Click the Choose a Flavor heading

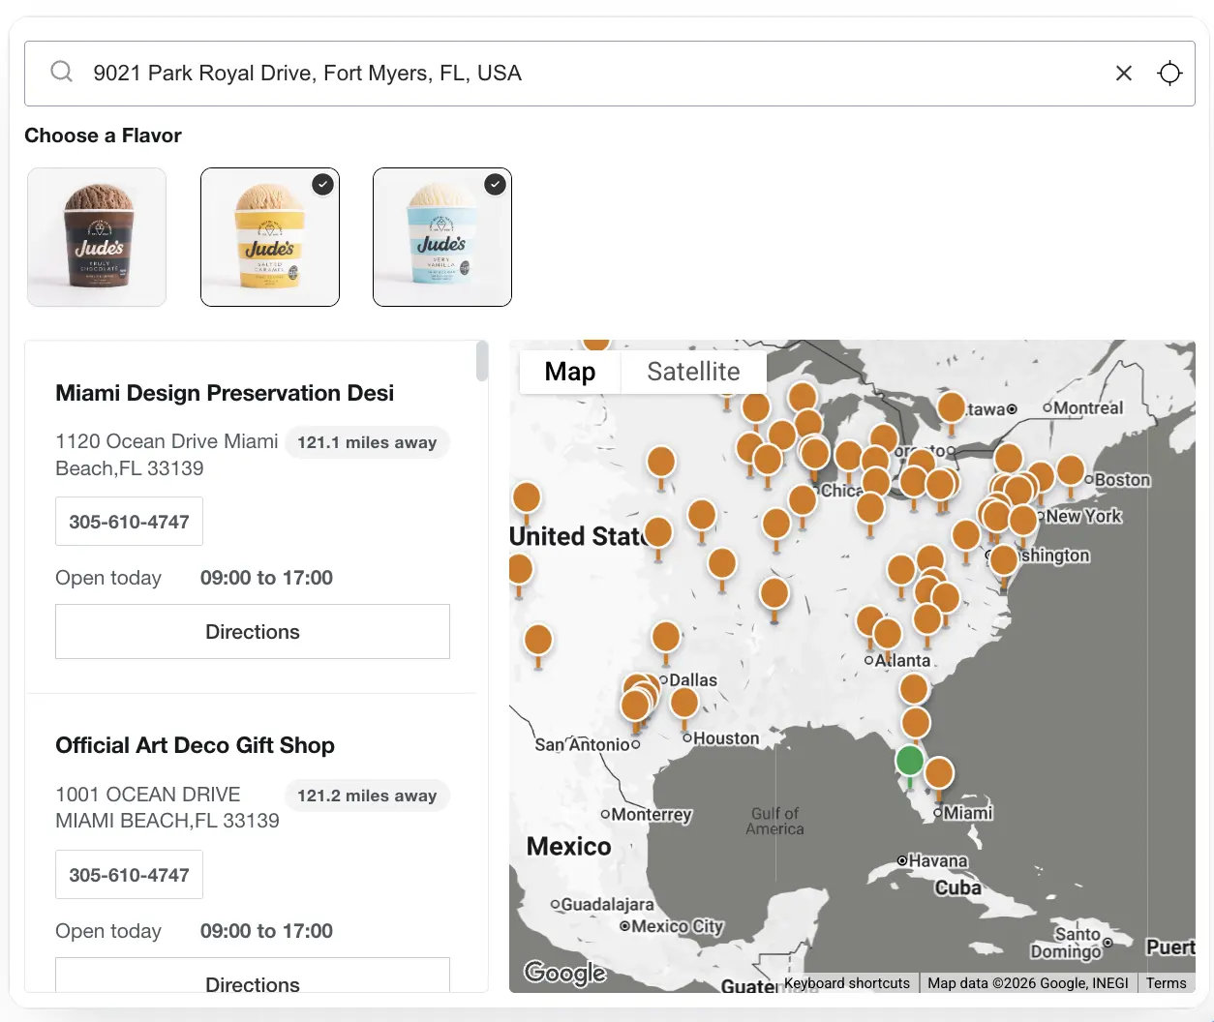[x=103, y=135]
